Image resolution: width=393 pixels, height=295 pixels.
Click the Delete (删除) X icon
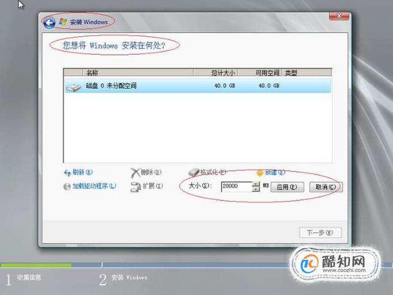[x=135, y=173]
